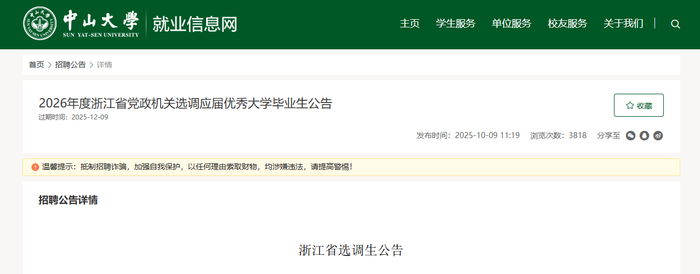Share to Weibo using its icon

tap(658, 135)
